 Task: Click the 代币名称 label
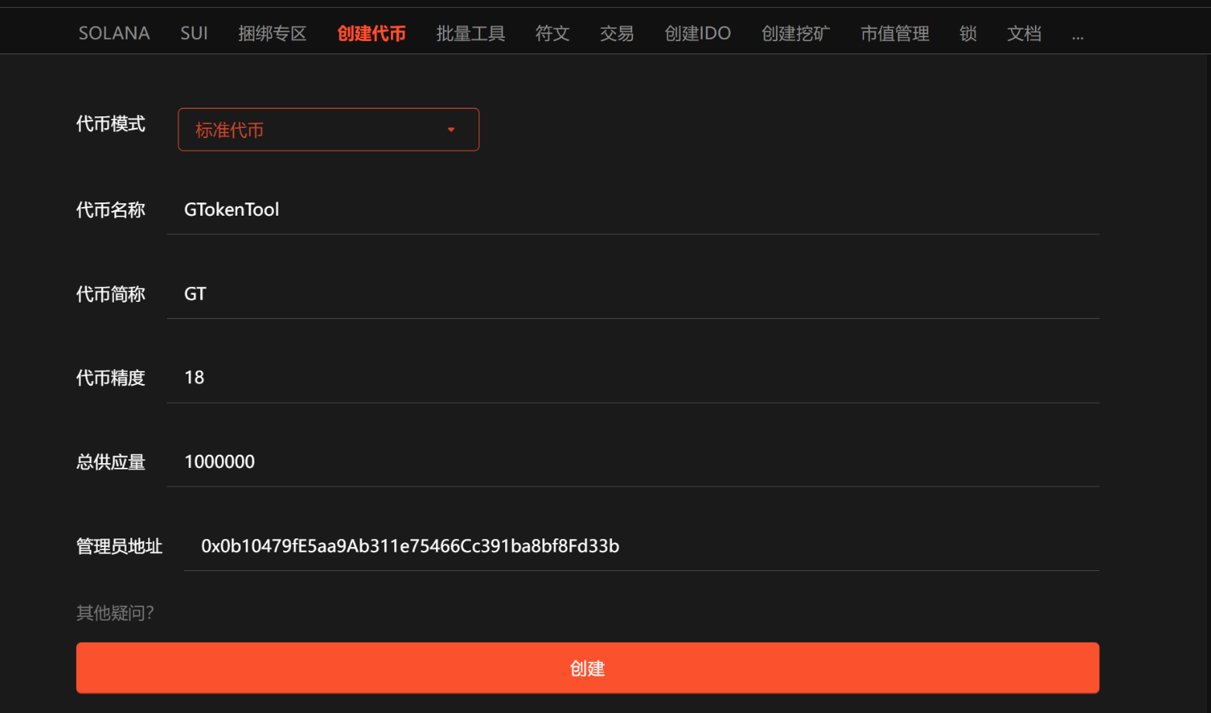110,210
